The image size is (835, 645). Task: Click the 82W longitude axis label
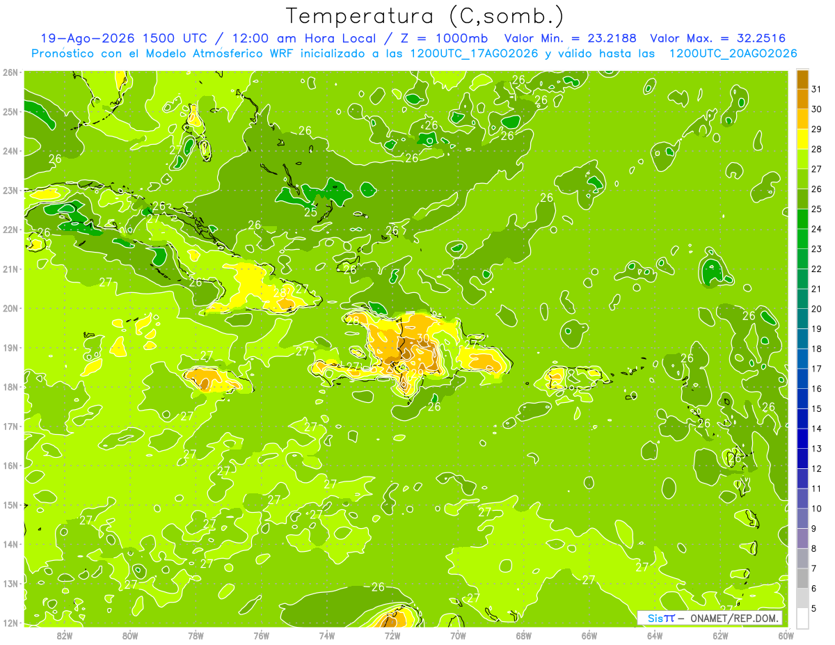click(x=65, y=635)
